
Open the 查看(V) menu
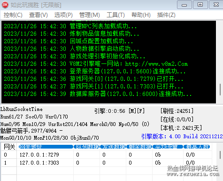38,15
